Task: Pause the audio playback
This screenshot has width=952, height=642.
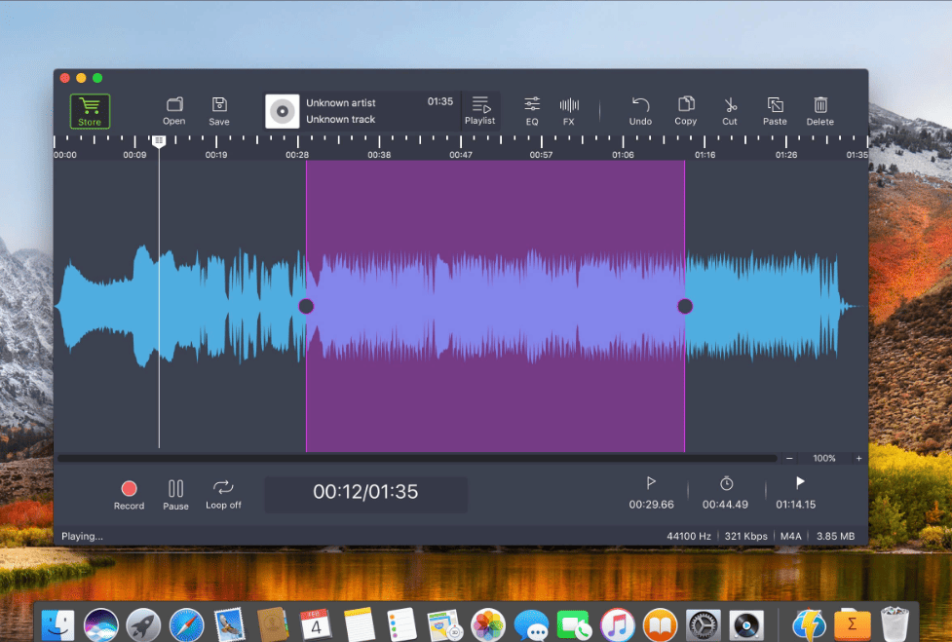Action: coord(176,495)
